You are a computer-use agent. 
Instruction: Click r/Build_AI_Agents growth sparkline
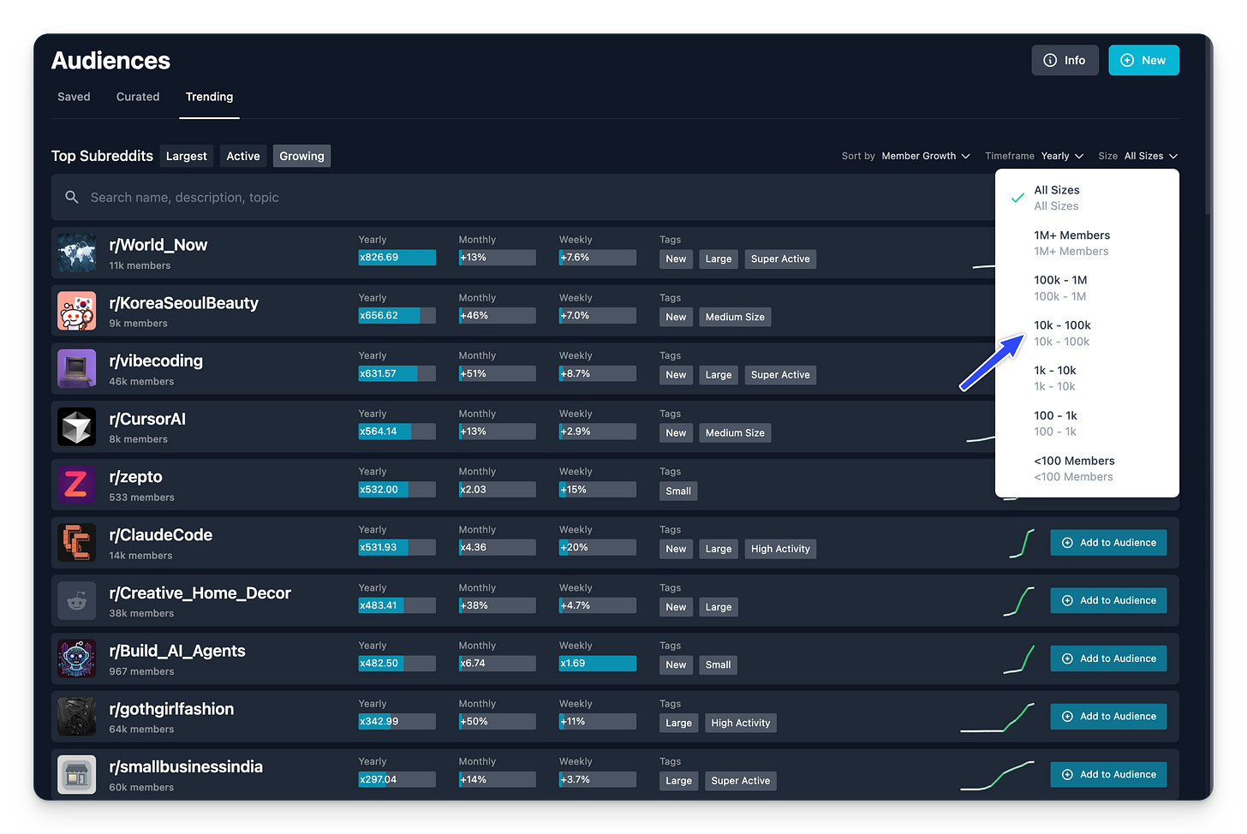point(1019,658)
